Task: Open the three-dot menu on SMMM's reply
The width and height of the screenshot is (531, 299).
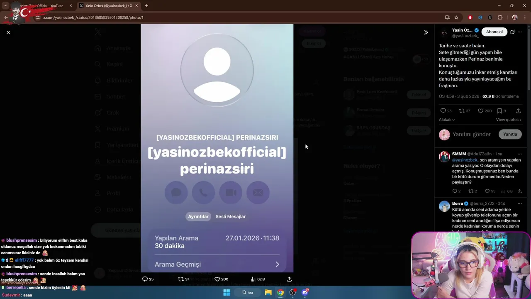Action: [520, 154]
